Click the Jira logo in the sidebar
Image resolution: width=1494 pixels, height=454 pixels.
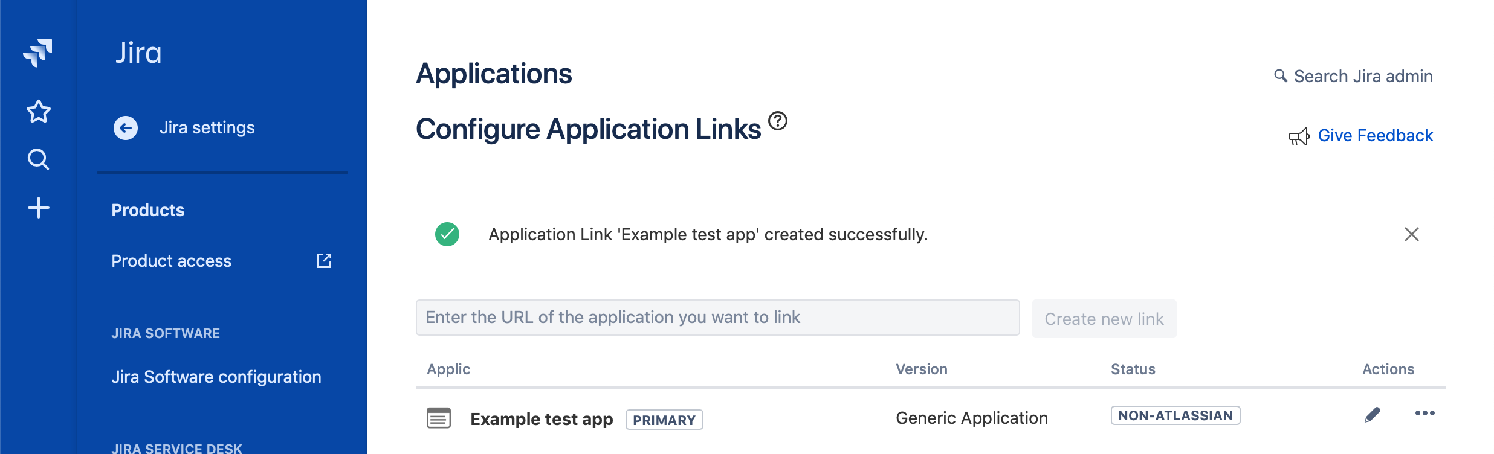38,51
